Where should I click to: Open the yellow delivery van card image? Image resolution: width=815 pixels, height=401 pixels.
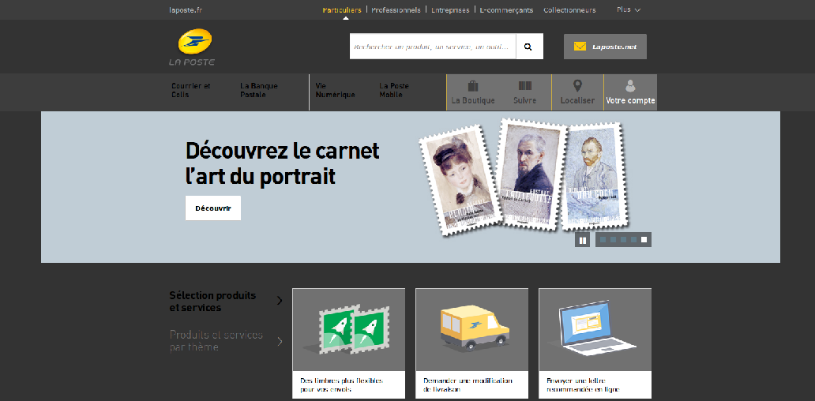tap(472, 330)
